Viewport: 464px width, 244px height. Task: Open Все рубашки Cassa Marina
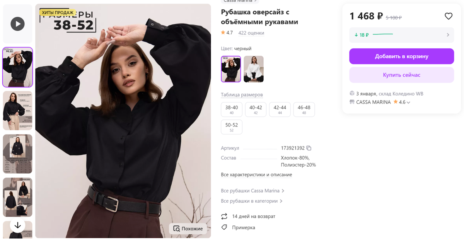coord(250,191)
